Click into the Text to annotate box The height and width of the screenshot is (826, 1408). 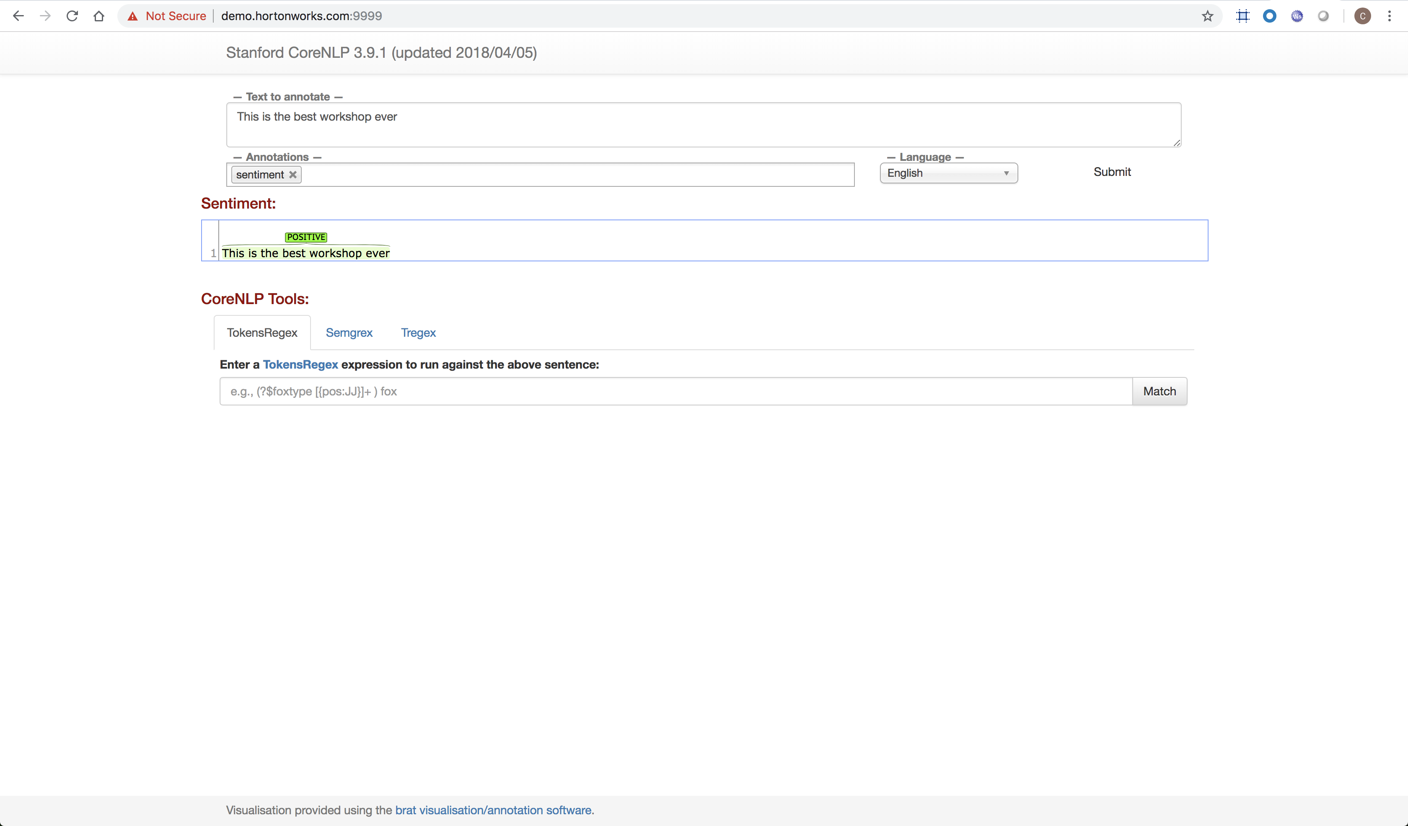[704, 124]
